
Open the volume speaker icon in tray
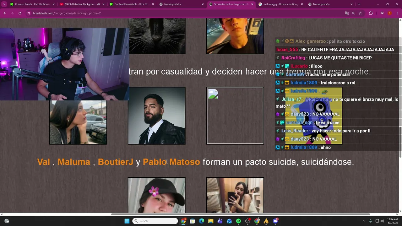click(382, 221)
